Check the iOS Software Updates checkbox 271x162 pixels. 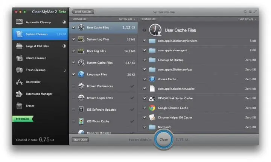[74, 109]
